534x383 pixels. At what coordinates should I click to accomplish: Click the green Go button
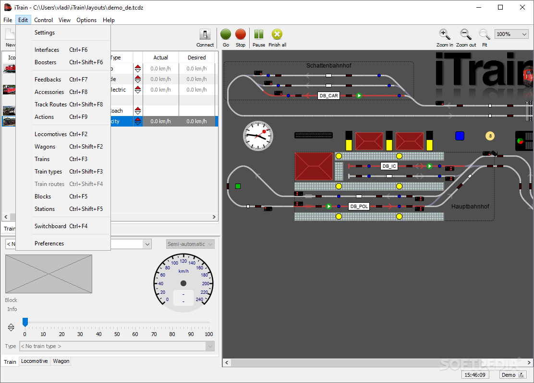pos(226,35)
